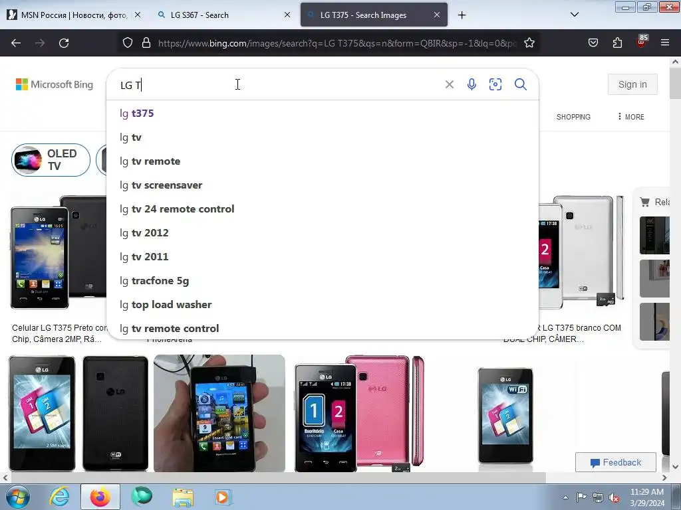Go back to the previous page
The height and width of the screenshot is (510, 681).
16,43
